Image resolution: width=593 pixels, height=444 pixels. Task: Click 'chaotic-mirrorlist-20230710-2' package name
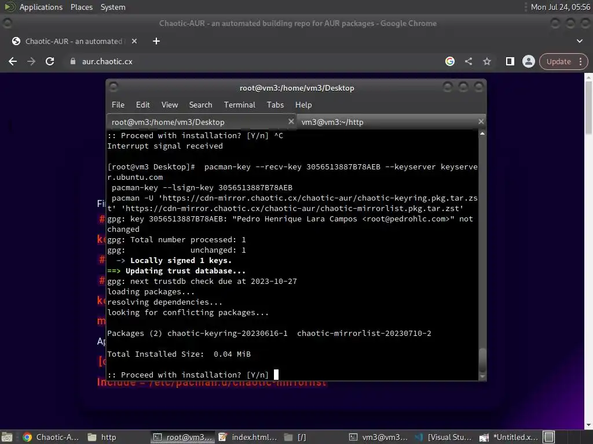pos(364,334)
